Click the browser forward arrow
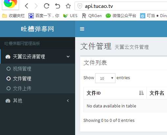 coord(36,6)
